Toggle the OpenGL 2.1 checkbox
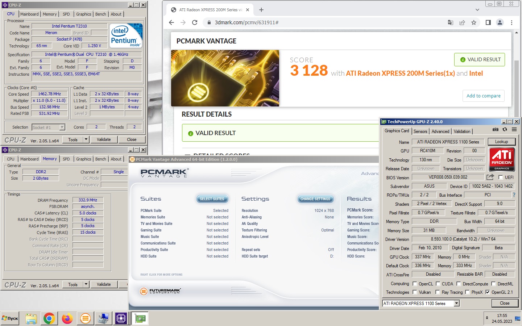Screen dimensions: 522x326 pyautogui.click(x=488, y=292)
